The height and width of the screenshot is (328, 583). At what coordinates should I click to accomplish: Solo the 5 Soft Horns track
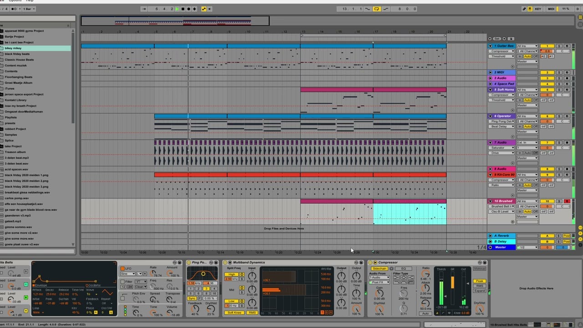[x=559, y=90]
